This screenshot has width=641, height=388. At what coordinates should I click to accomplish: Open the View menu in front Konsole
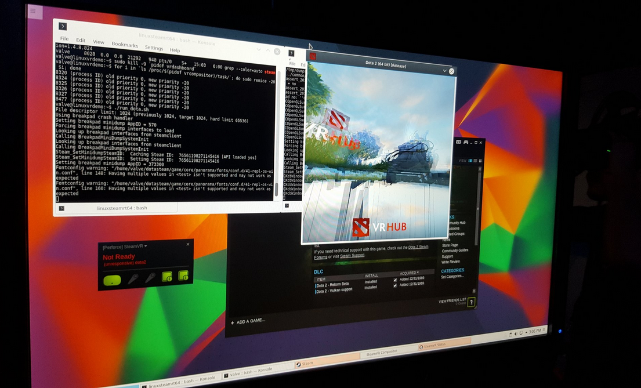point(98,42)
